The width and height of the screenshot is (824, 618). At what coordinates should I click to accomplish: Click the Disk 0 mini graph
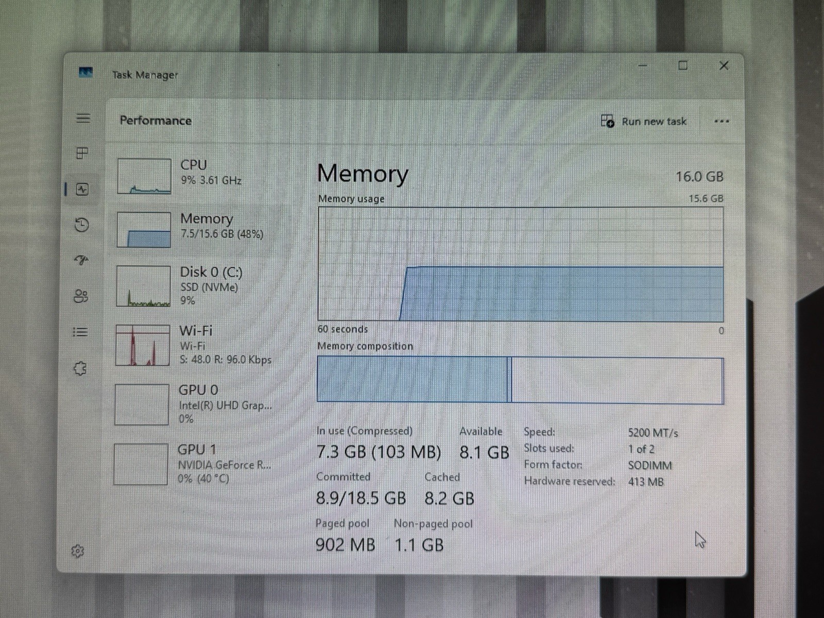point(143,286)
